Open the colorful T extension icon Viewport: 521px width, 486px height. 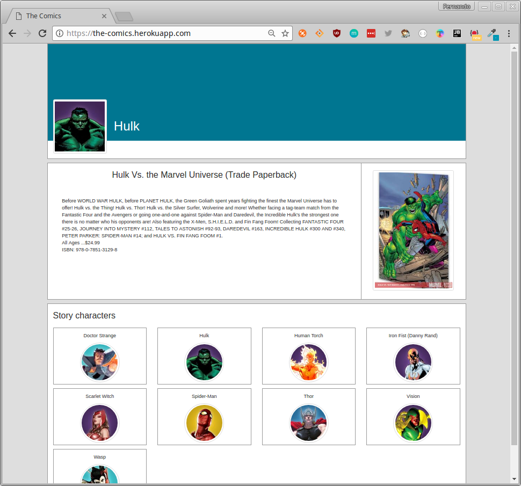point(440,33)
